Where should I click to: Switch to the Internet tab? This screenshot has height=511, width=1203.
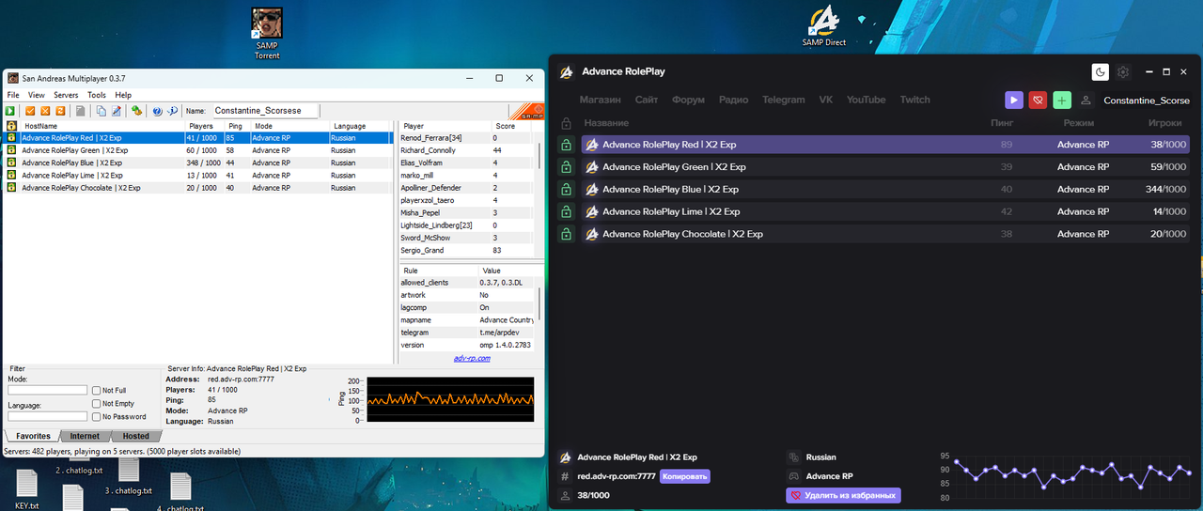pyautogui.click(x=85, y=436)
